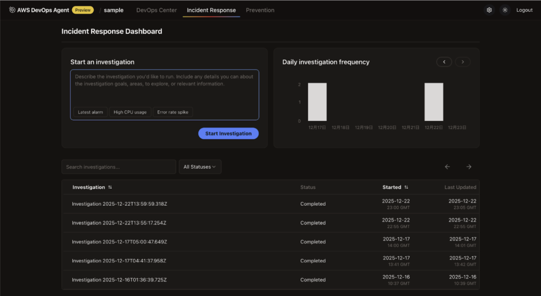Open the Prevention tab

click(260, 10)
